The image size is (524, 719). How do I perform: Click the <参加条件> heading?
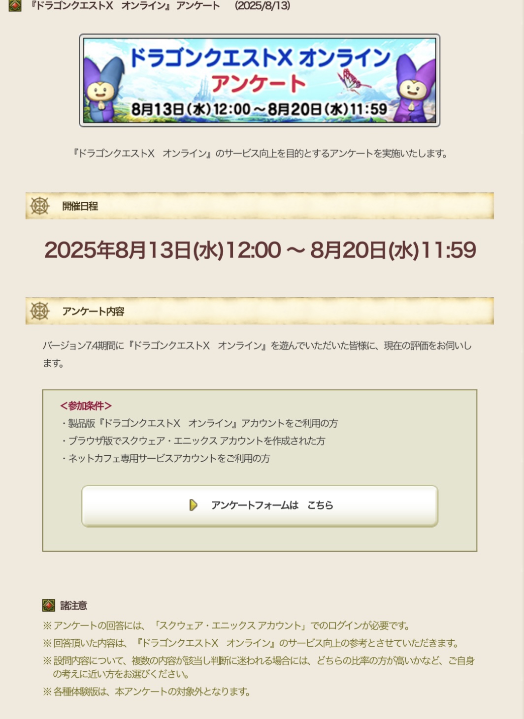click(86, 406)
